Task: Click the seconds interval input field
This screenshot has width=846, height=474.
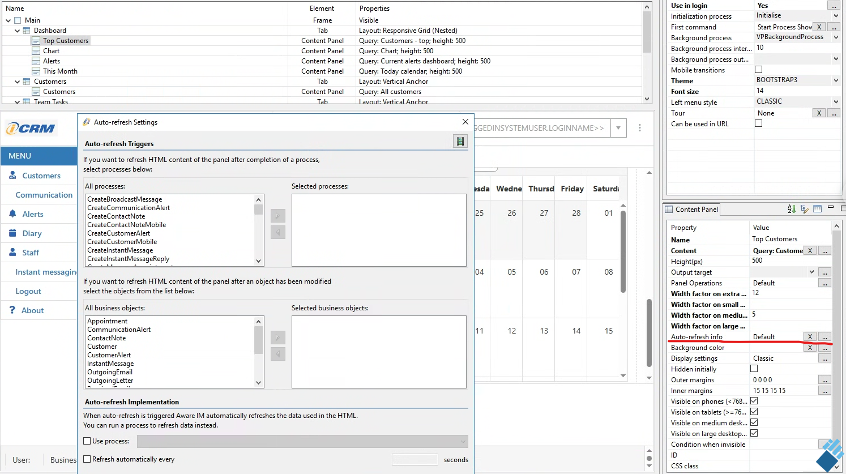Action: click(x=415, y=459)
